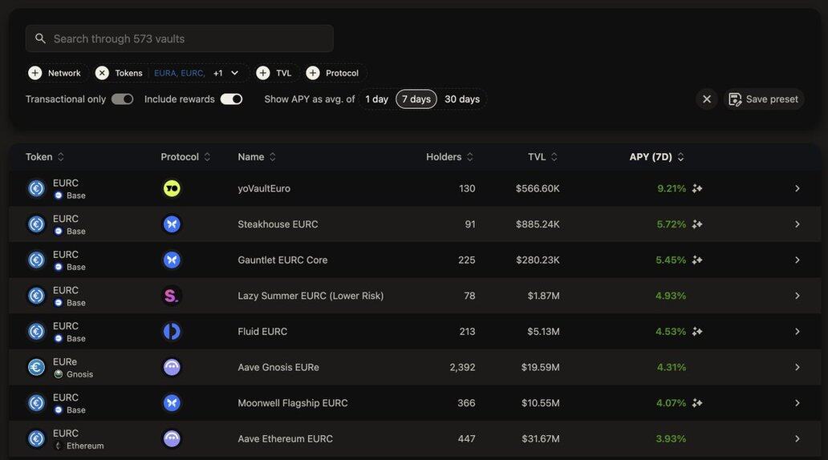828x460 pixels.
Task: Click the vault search field
Action: pyautogui.click(x=180, y=38)
